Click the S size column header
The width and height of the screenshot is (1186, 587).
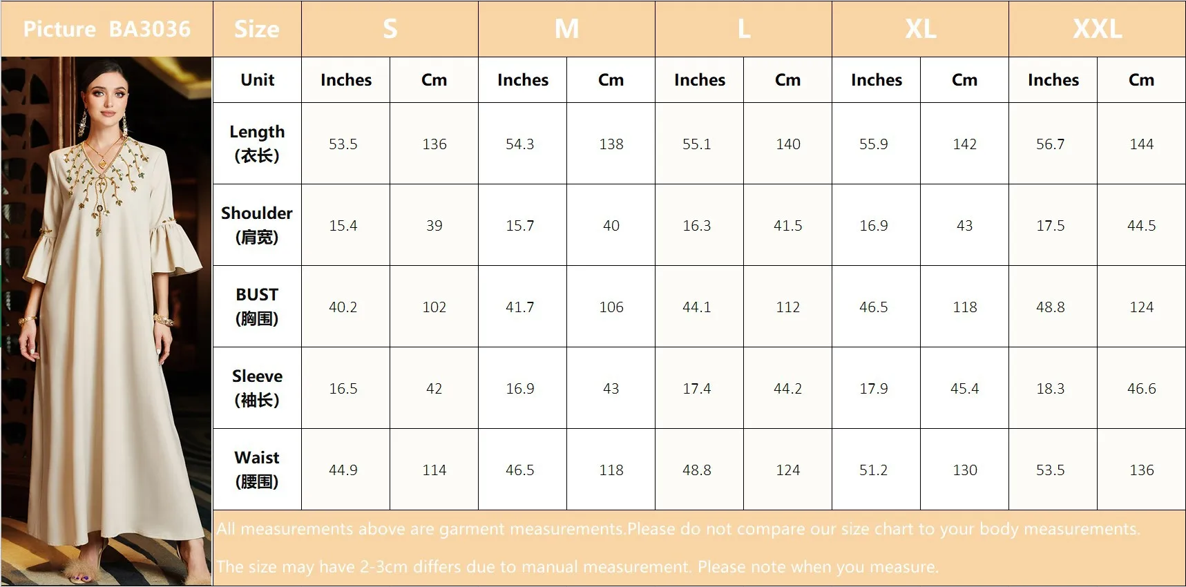coord(390,29)
